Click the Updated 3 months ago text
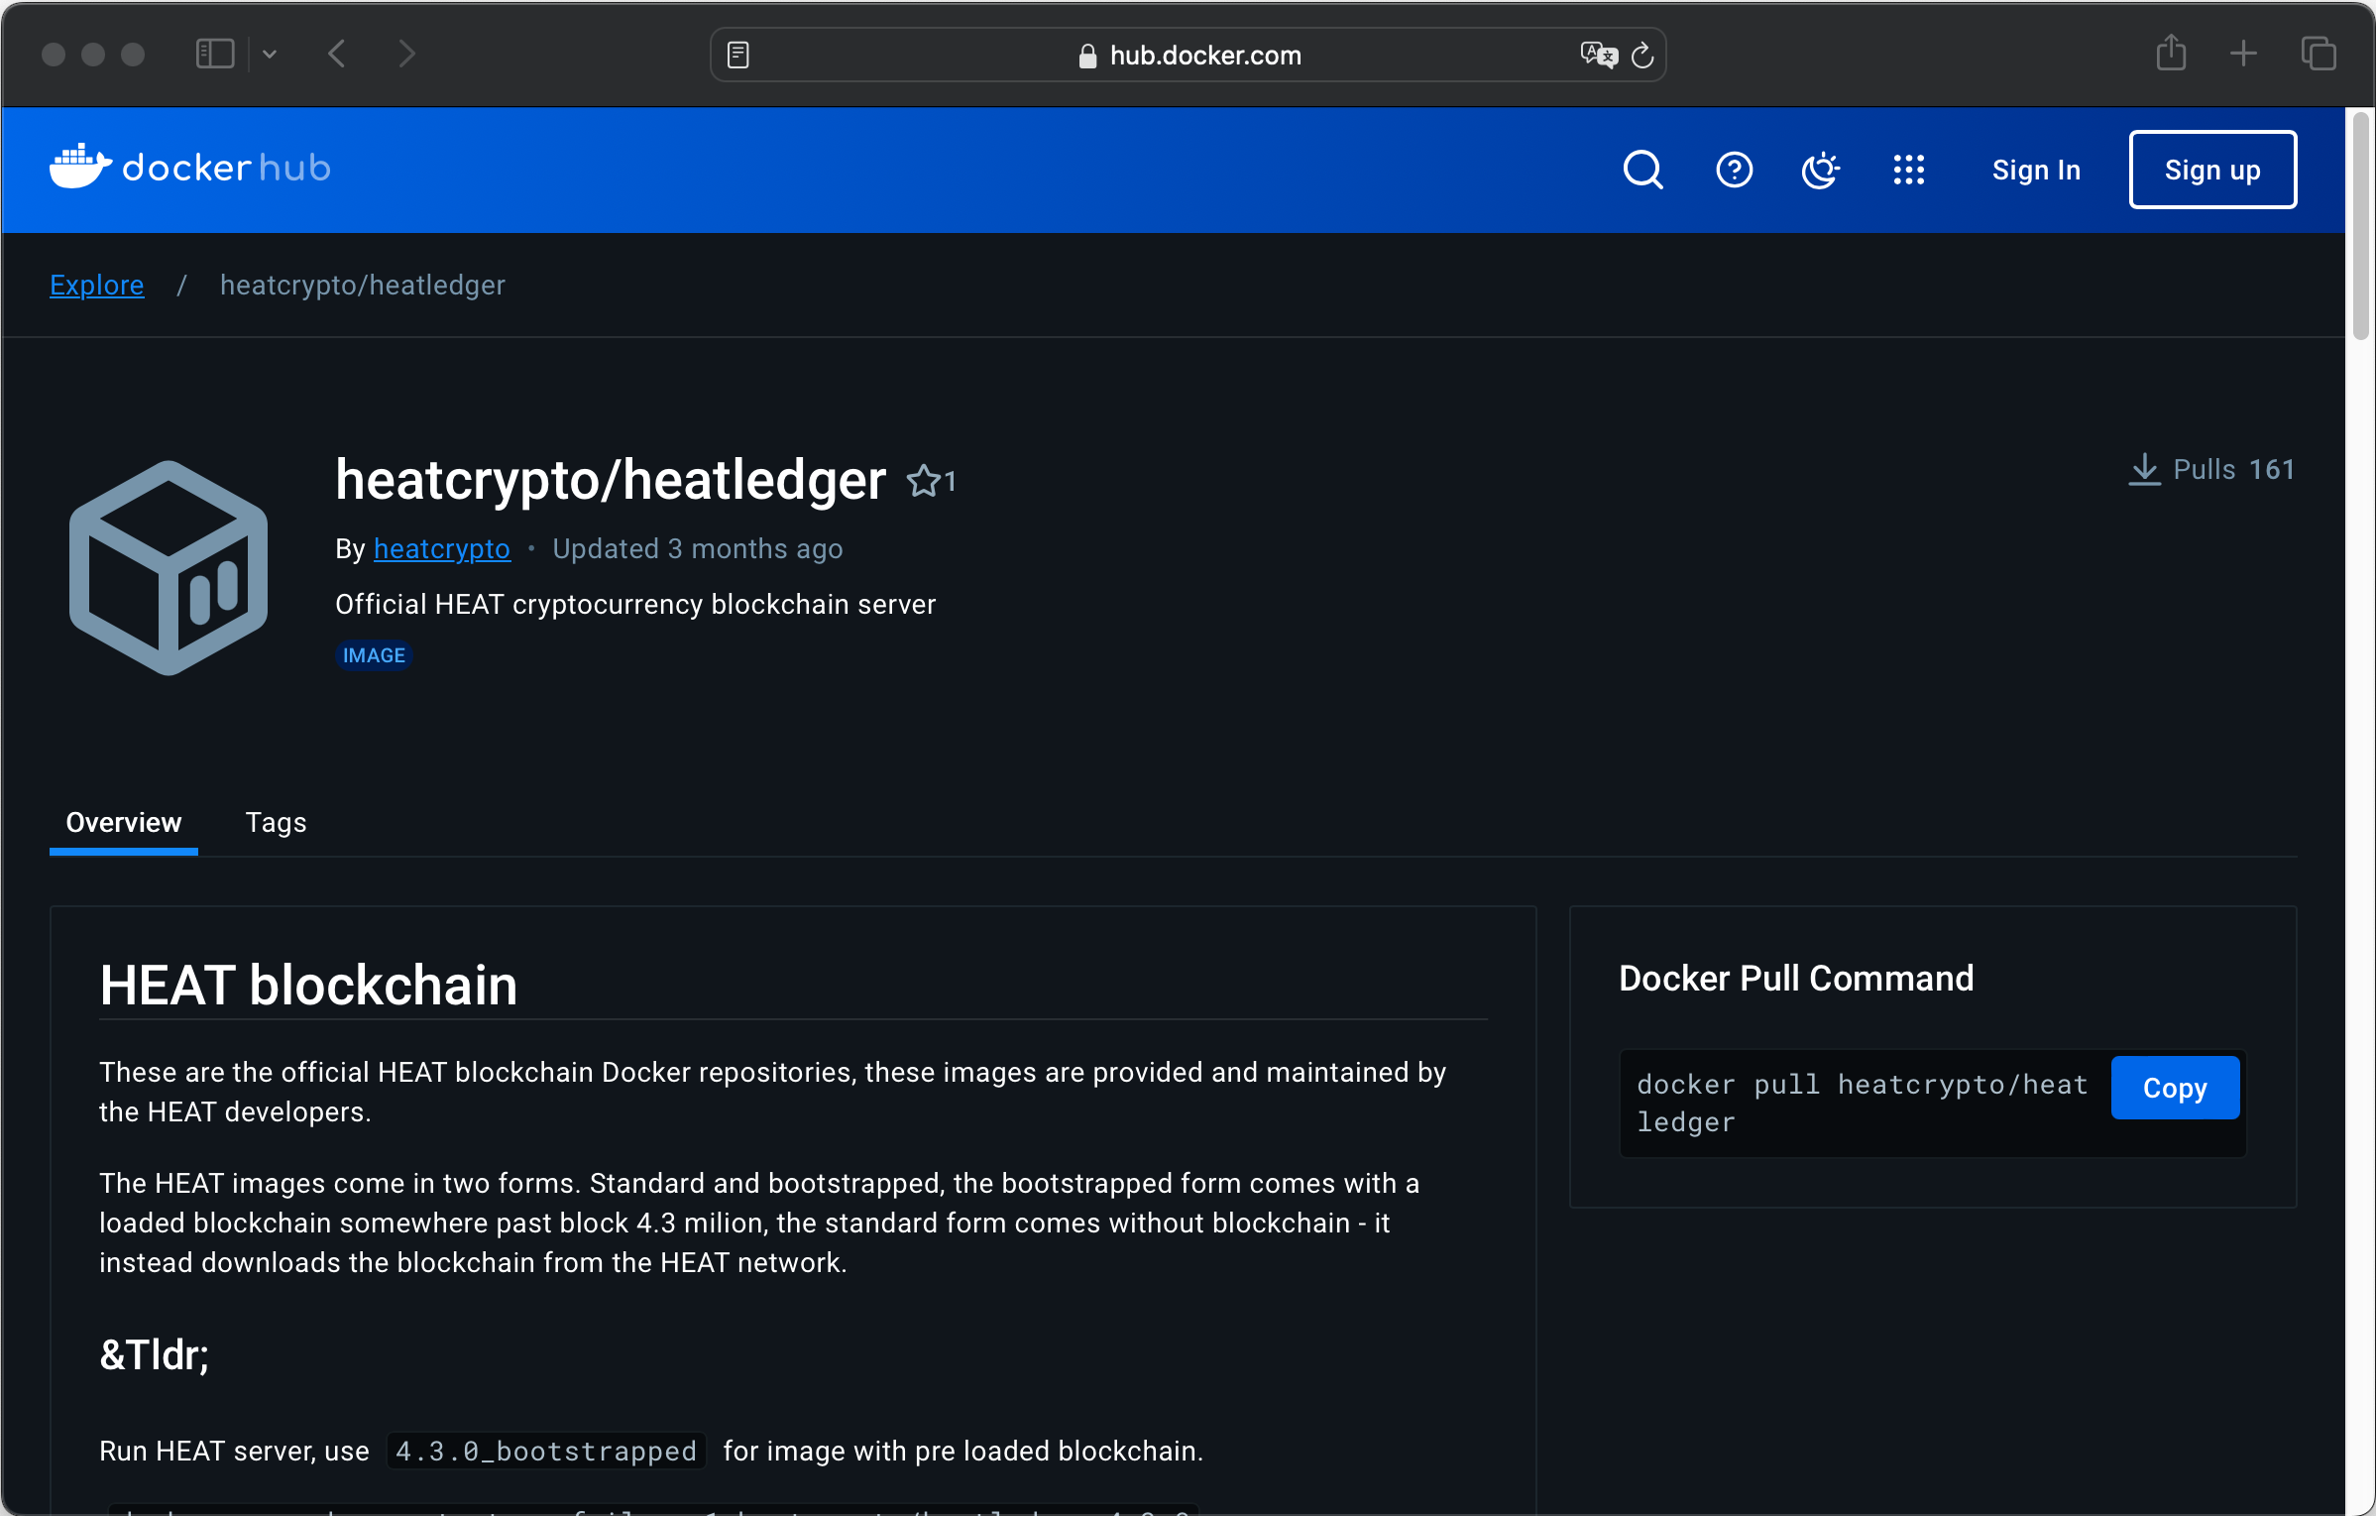 (698, 548)
